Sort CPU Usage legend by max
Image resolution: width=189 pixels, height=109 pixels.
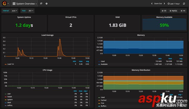tap(81, 91)
